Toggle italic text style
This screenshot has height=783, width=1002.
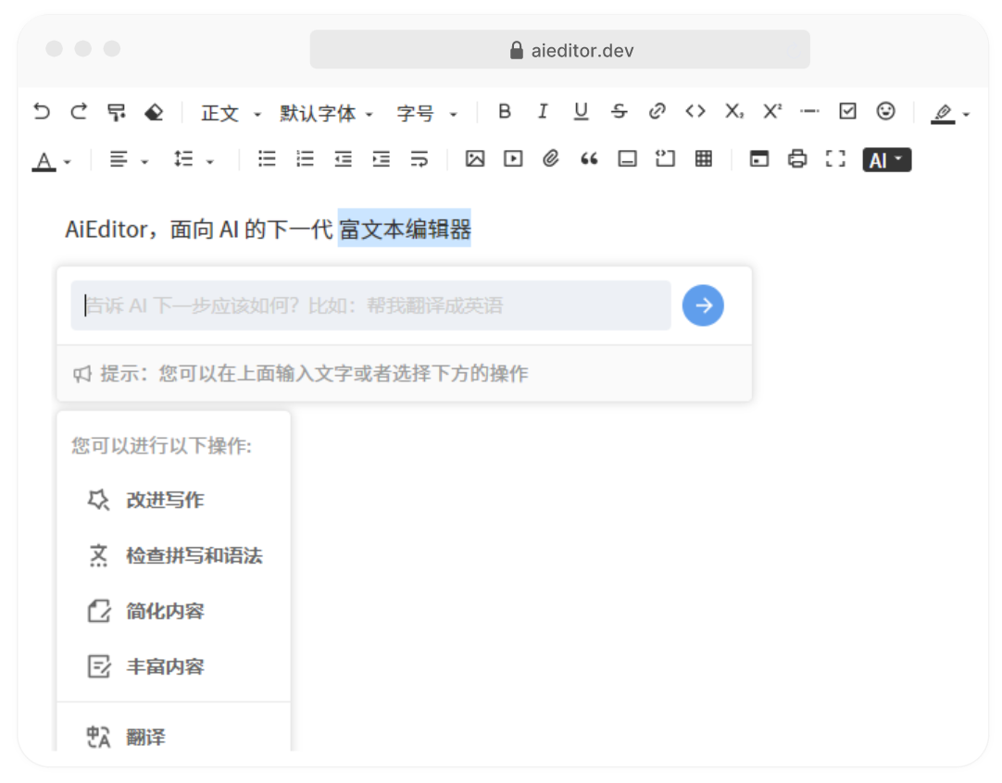click(x=543, y=111)
